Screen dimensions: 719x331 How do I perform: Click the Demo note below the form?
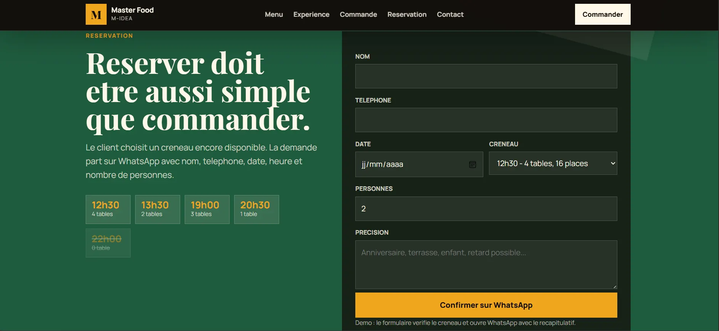465,323
